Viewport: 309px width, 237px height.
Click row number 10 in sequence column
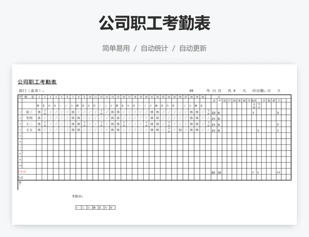(x=20, y=165)
